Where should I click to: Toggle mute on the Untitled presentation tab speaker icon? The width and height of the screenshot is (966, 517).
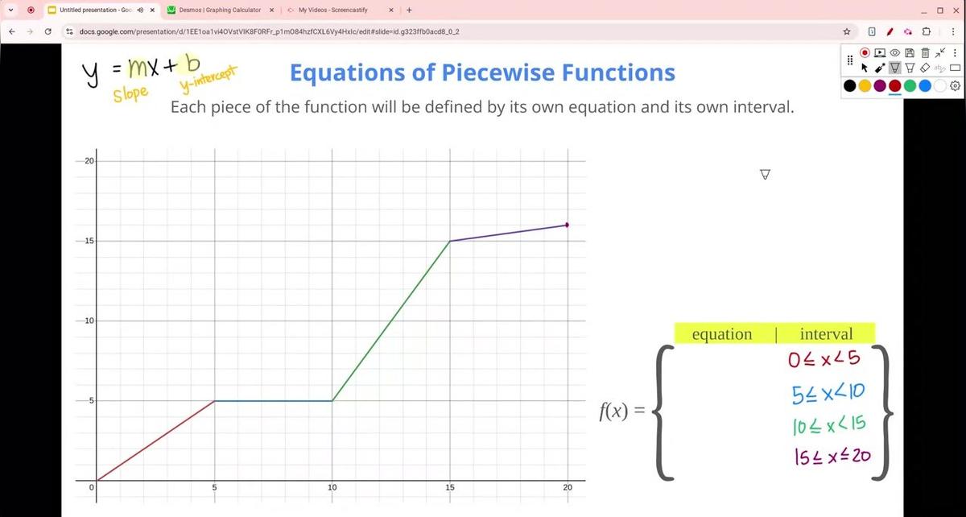tap(140, 10)
